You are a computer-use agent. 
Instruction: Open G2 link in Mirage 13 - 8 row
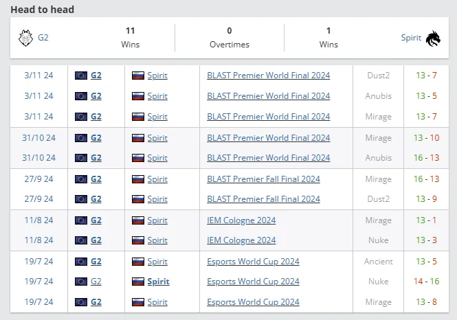point(96,302)
